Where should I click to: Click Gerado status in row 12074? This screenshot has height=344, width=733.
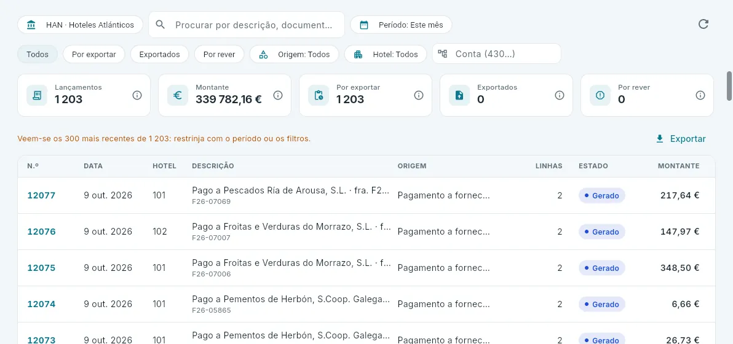(601, 304)
